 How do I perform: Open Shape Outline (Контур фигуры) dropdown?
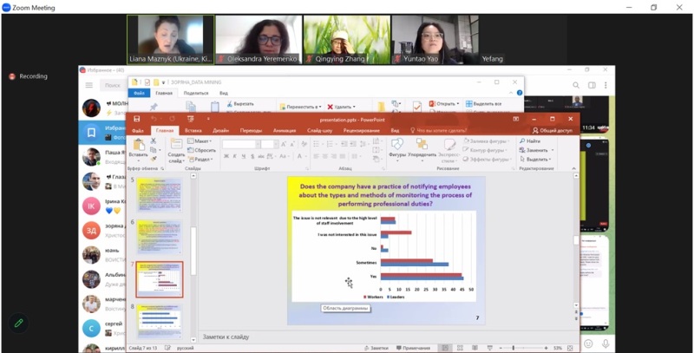click(x=486, y=150)
